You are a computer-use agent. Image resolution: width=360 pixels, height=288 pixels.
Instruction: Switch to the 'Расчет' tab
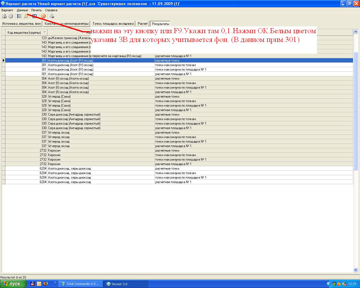[x=143, y=24]
